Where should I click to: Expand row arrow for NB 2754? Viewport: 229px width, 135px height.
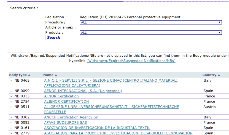click(11, 102)
